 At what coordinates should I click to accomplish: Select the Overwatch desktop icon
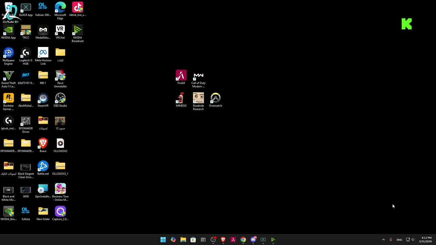pyautogui.click(x=215, y=100)
